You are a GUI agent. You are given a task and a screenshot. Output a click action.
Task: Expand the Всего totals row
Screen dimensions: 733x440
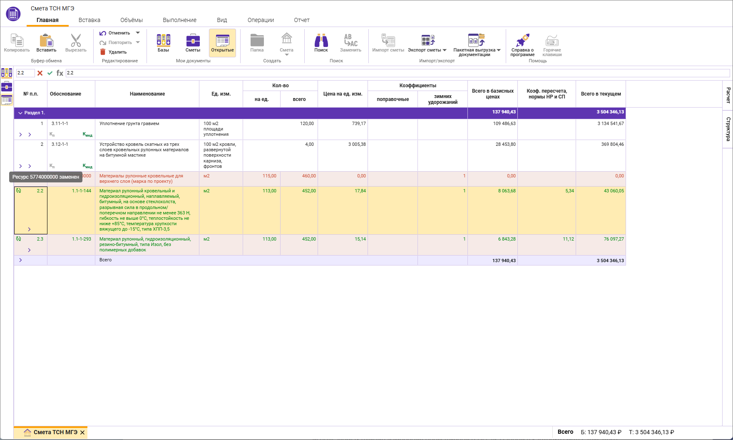click(20, 260)
